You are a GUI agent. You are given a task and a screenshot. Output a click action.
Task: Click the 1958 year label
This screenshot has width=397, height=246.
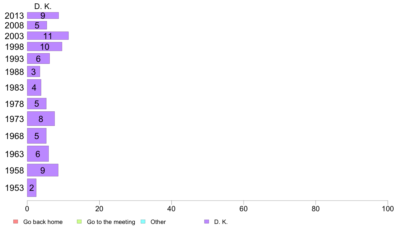tap(14, 170)
